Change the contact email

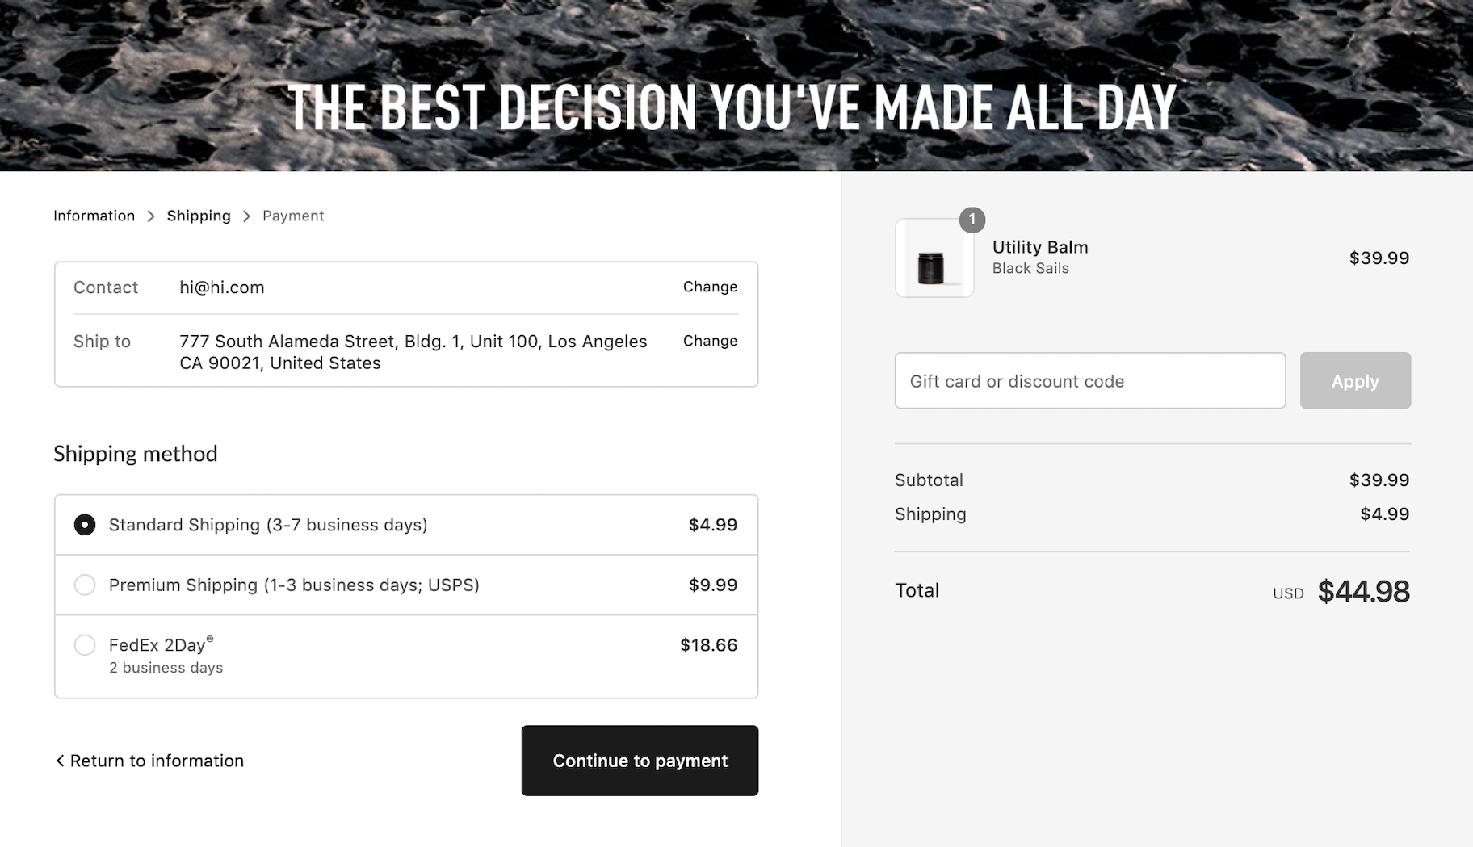710,287
